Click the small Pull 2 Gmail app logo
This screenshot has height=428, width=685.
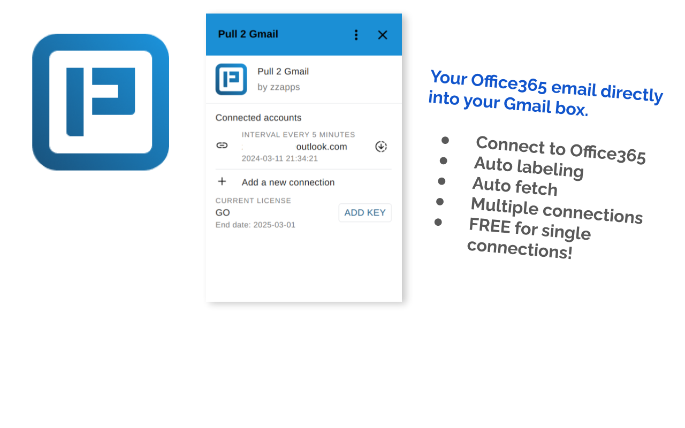pos(231,79)
